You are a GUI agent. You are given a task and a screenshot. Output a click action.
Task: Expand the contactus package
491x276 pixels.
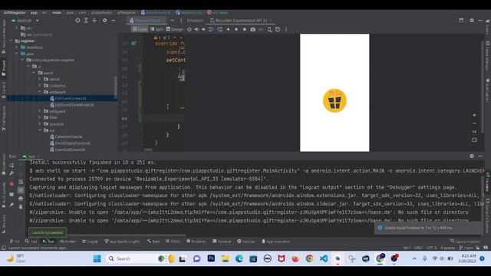(40, 85)
